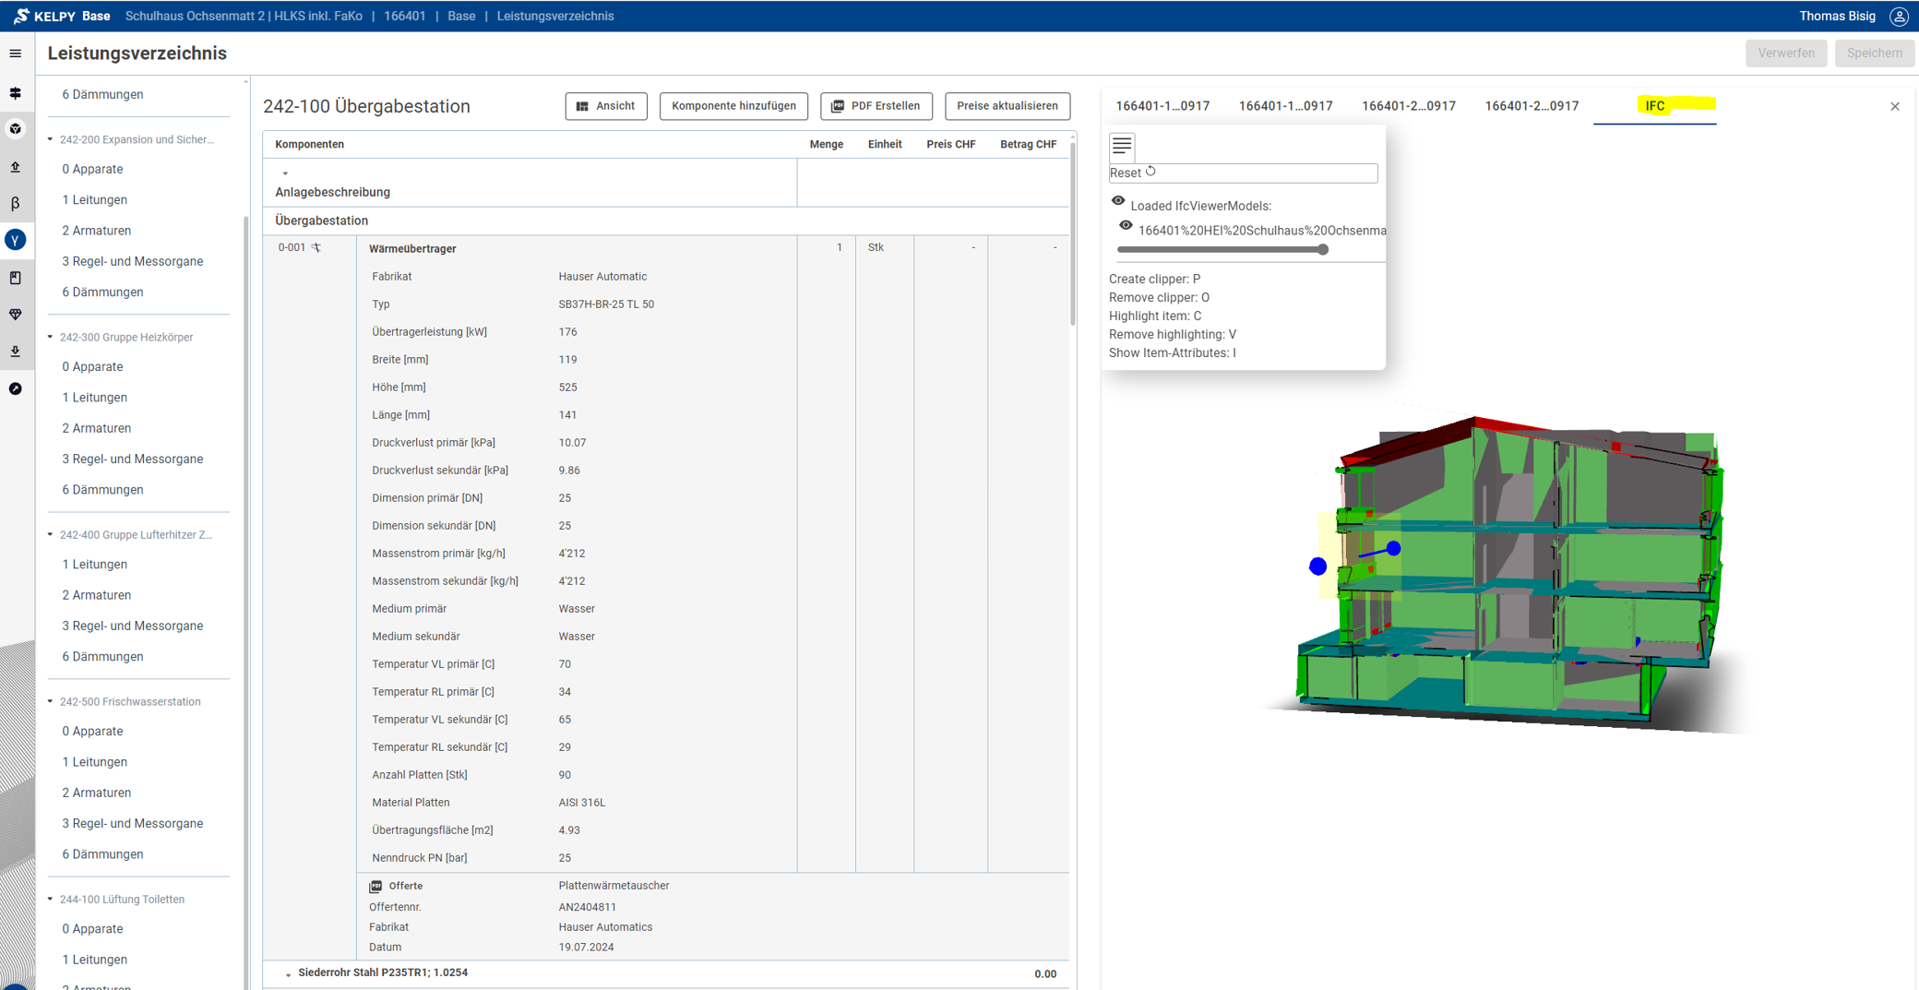The width and height of the screenshot is (1919, 990).
Task: Switch to the IFC tab
Action: click(1655, 106)
